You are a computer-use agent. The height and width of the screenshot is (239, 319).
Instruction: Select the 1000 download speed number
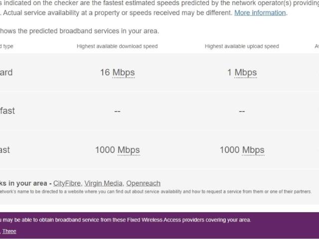coord(105,150)
